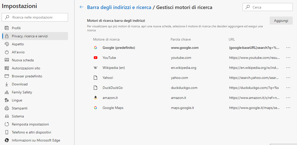The image size is (297, 145).
Task: Click the DuckDuckGo page icon
Action: 96,88
